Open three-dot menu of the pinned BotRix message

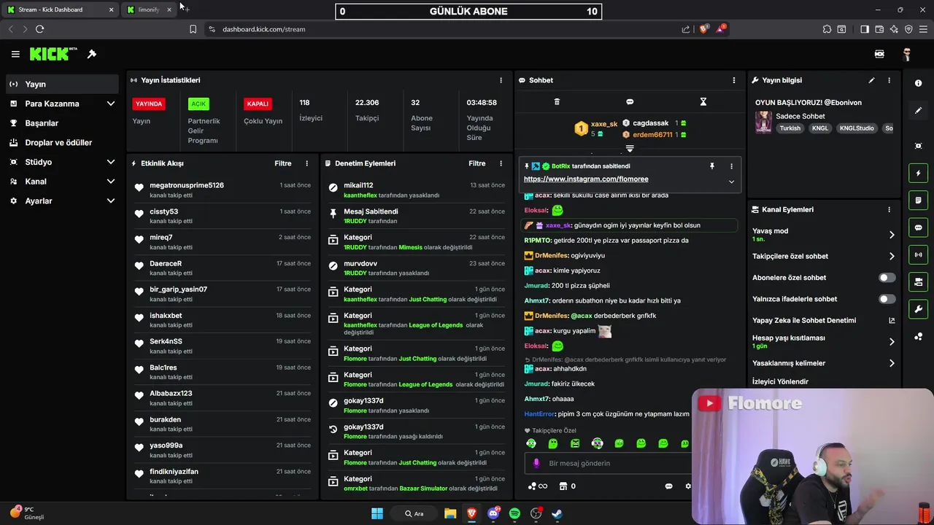[731, 166]
